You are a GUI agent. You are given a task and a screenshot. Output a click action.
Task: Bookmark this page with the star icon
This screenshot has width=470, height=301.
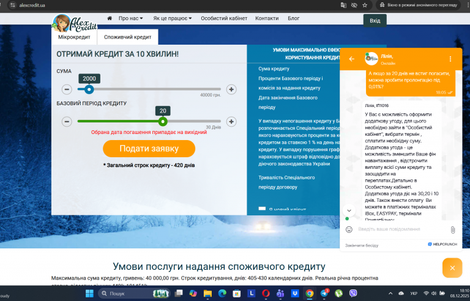365,5
